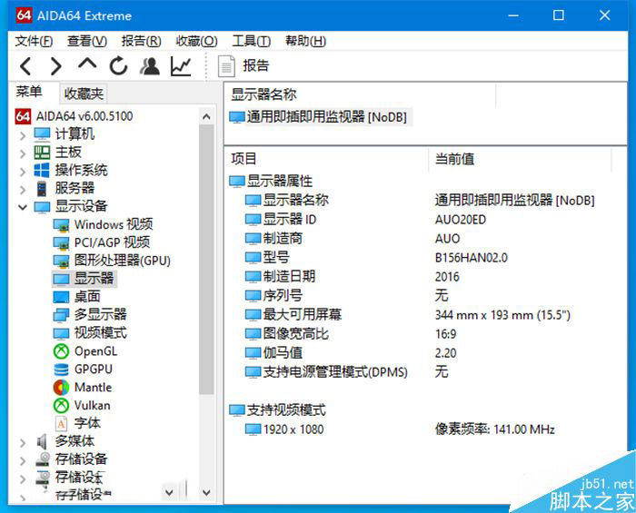Expand the 服务器 tree node

(x=23, y=189)
